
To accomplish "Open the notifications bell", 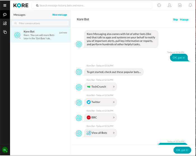I will coord(190,5).
